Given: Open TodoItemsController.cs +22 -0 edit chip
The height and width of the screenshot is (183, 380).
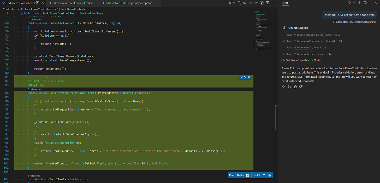Looking at the screenshot, I should (301, 60).
